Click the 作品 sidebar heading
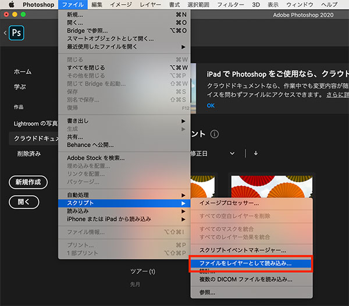 click(19, 107)
